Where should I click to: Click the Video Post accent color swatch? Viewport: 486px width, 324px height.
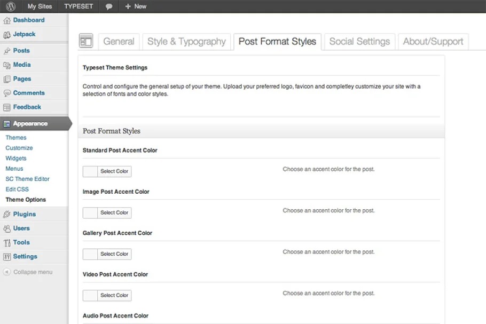(x=90, y=296)
